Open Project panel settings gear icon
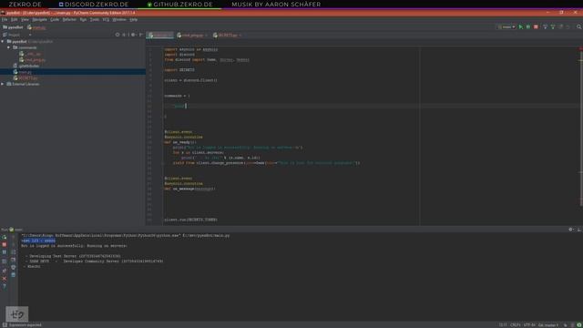 [x=133, y=35]
